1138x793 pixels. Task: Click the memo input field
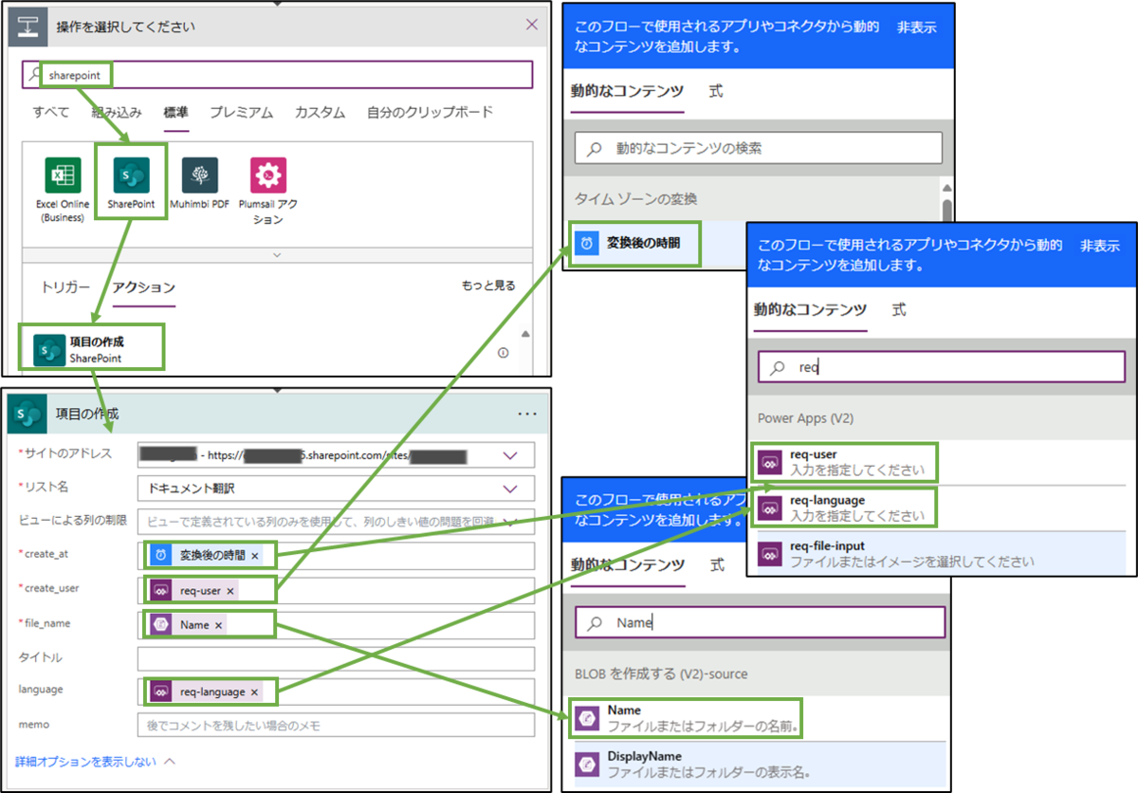click(336, 726)
